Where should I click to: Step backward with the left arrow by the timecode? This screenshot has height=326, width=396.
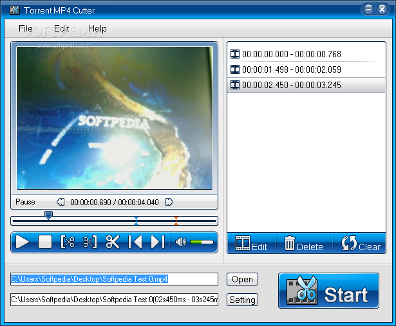pos(61,202)
